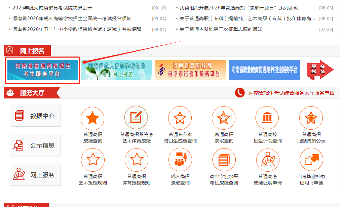Open 普通高校招生计划查询 building icon

[267, 118]
